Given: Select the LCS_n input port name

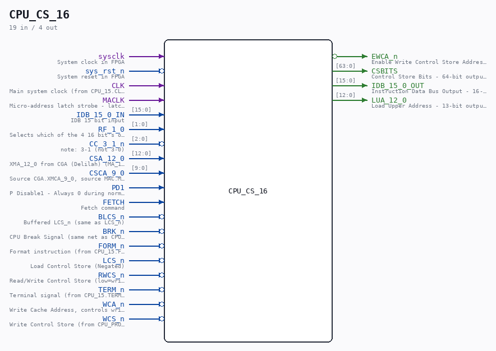Looking at the screenshot, I should pos(113,260).
